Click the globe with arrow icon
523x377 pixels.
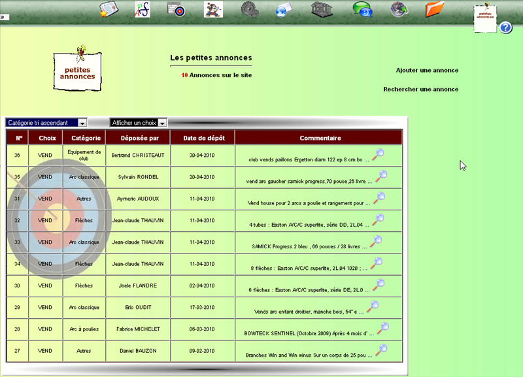[x=398, y=9]
